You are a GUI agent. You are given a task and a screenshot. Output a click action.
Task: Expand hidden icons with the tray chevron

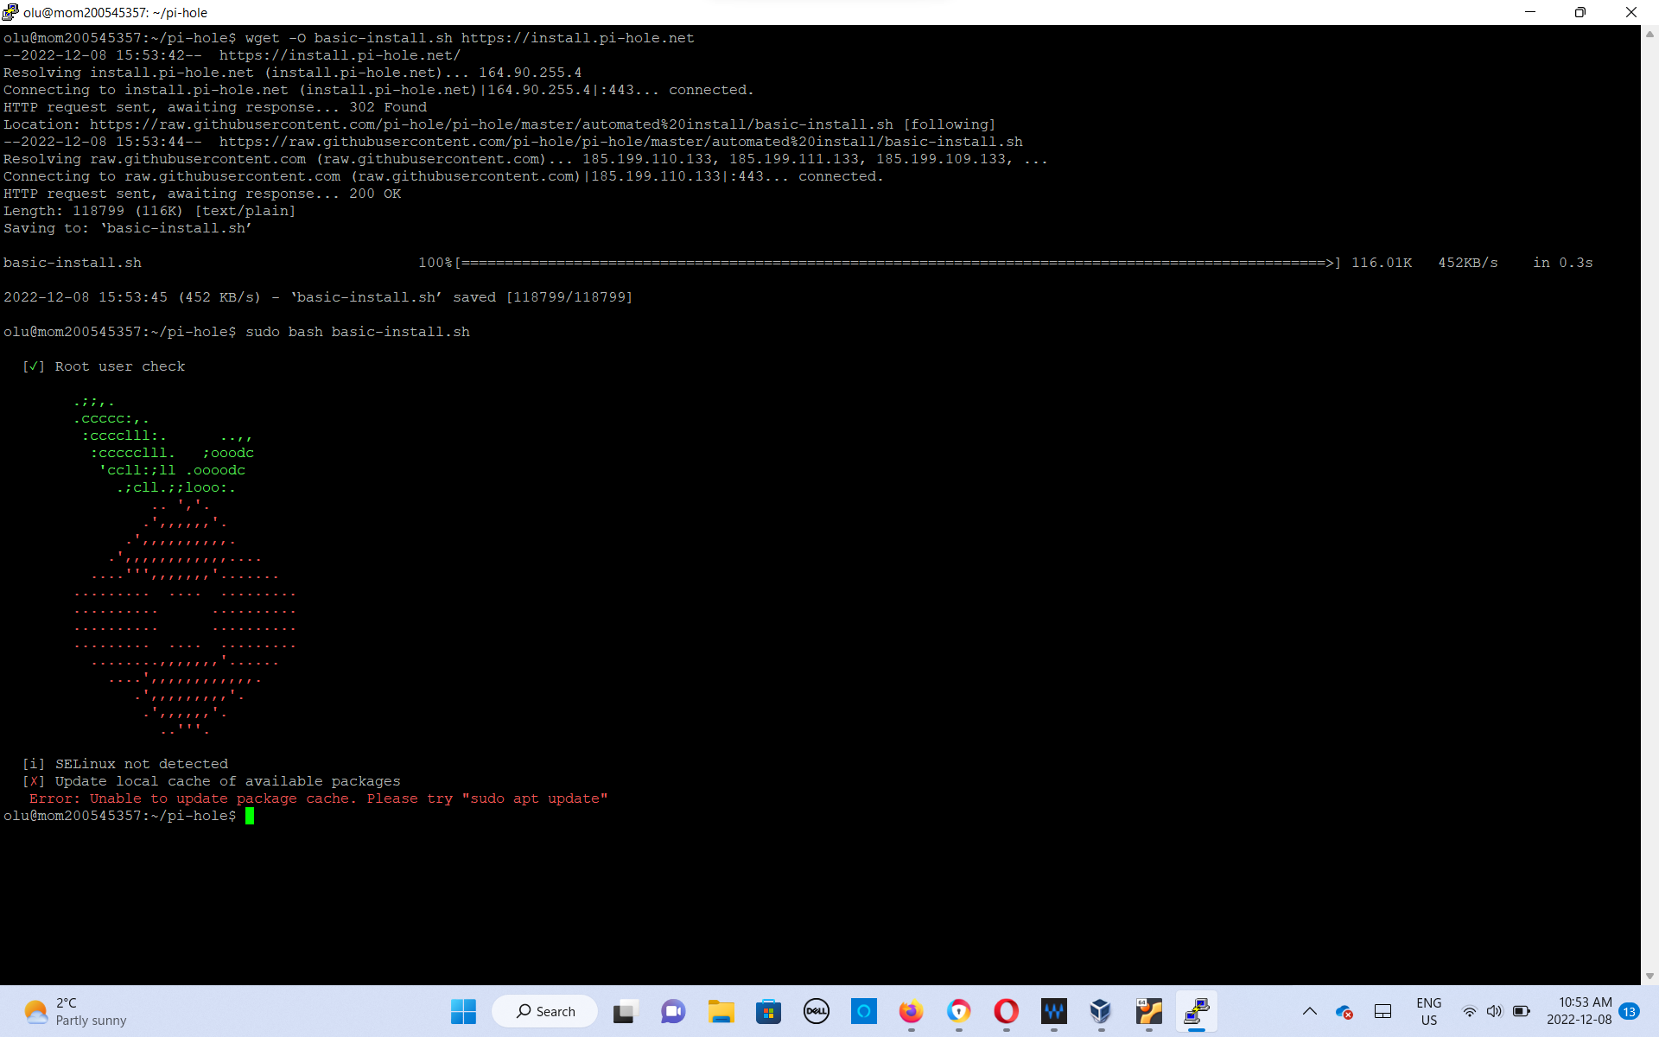[x=1310, y=1013]
